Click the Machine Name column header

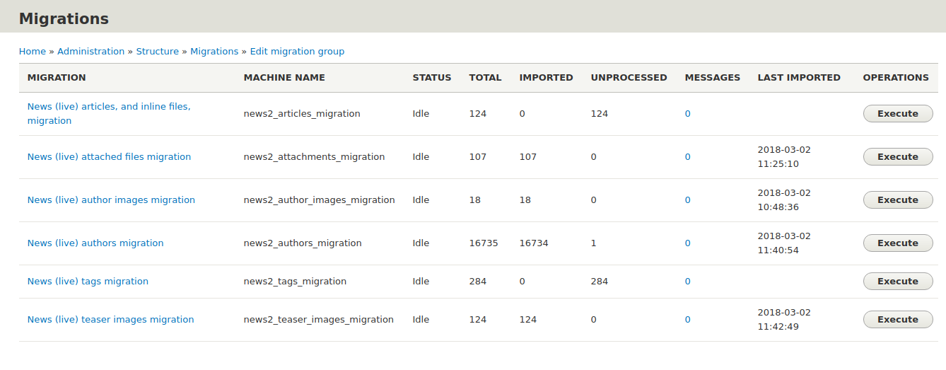tap(284, 78)
